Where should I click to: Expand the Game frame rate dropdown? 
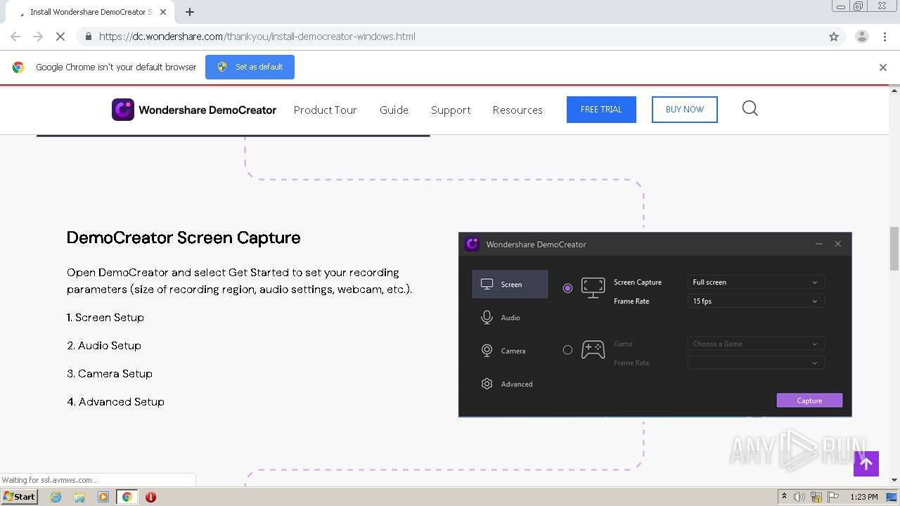756,363
